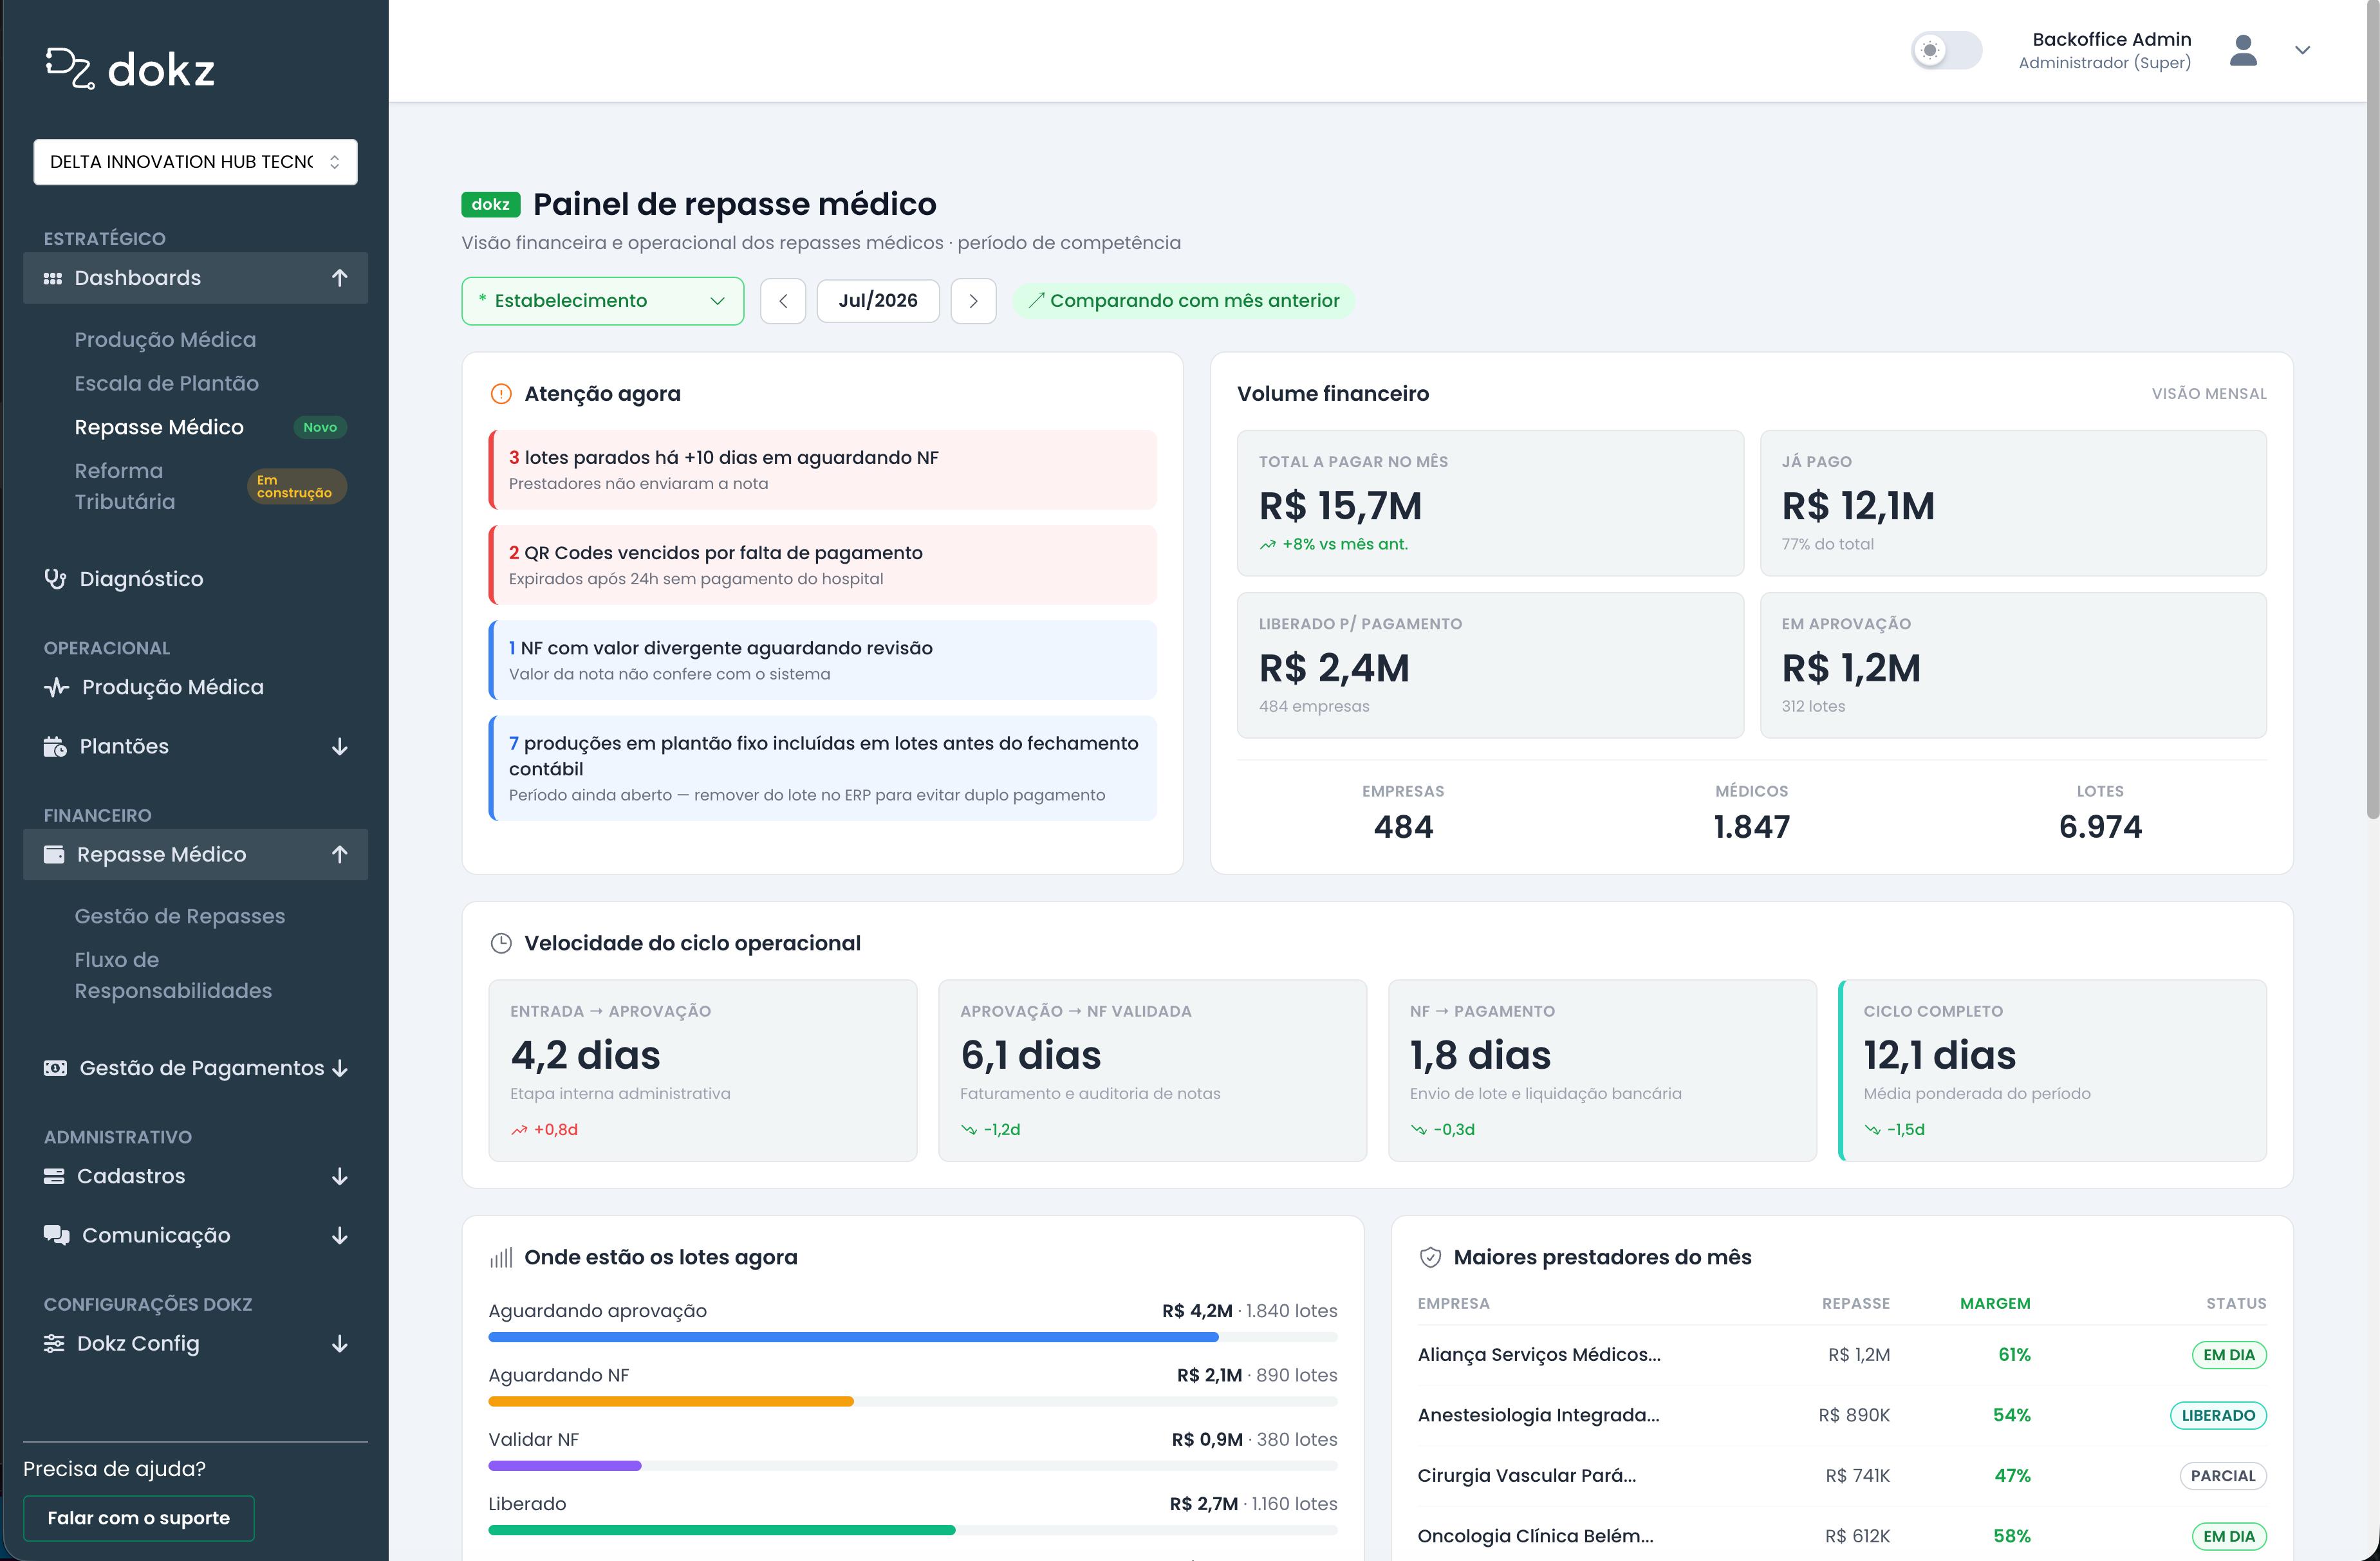This screenshot has width=2380, height=1561.
Task: Open the user profile avatar icon
Action: coord(2243,50)
